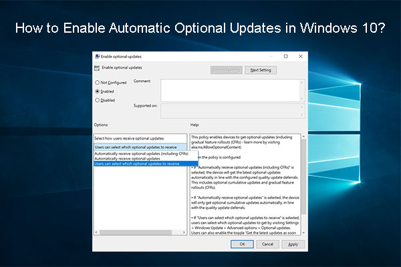This screenshot has height=267, width=401.
Task: Maximize the Enable optional updates window
Action: 286,56
